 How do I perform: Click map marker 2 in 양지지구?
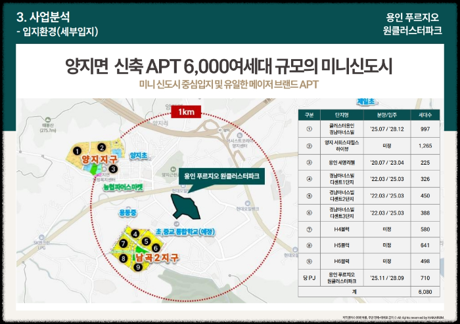(x=101, y=147)
